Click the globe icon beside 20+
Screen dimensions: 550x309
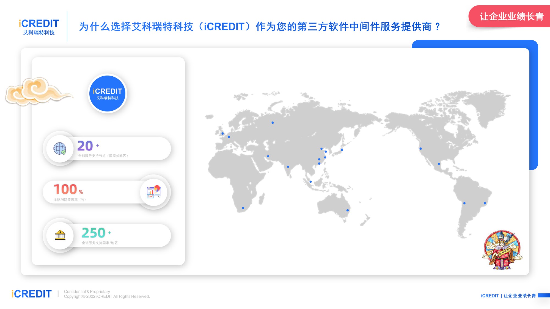(x=60, y=149)
